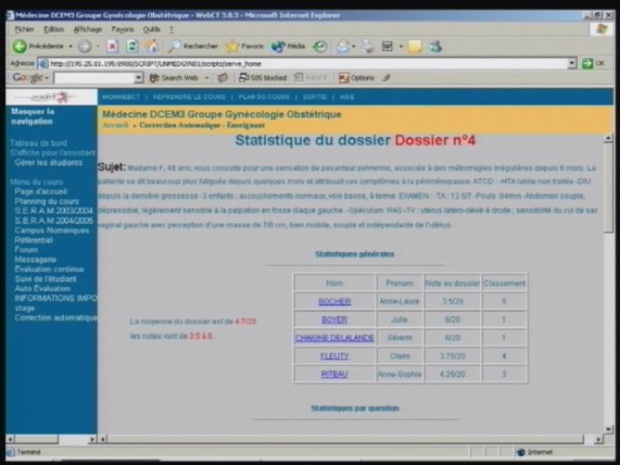Click the page vertical scrollbar up arrow
620x465 pixels.
[608, 139]
